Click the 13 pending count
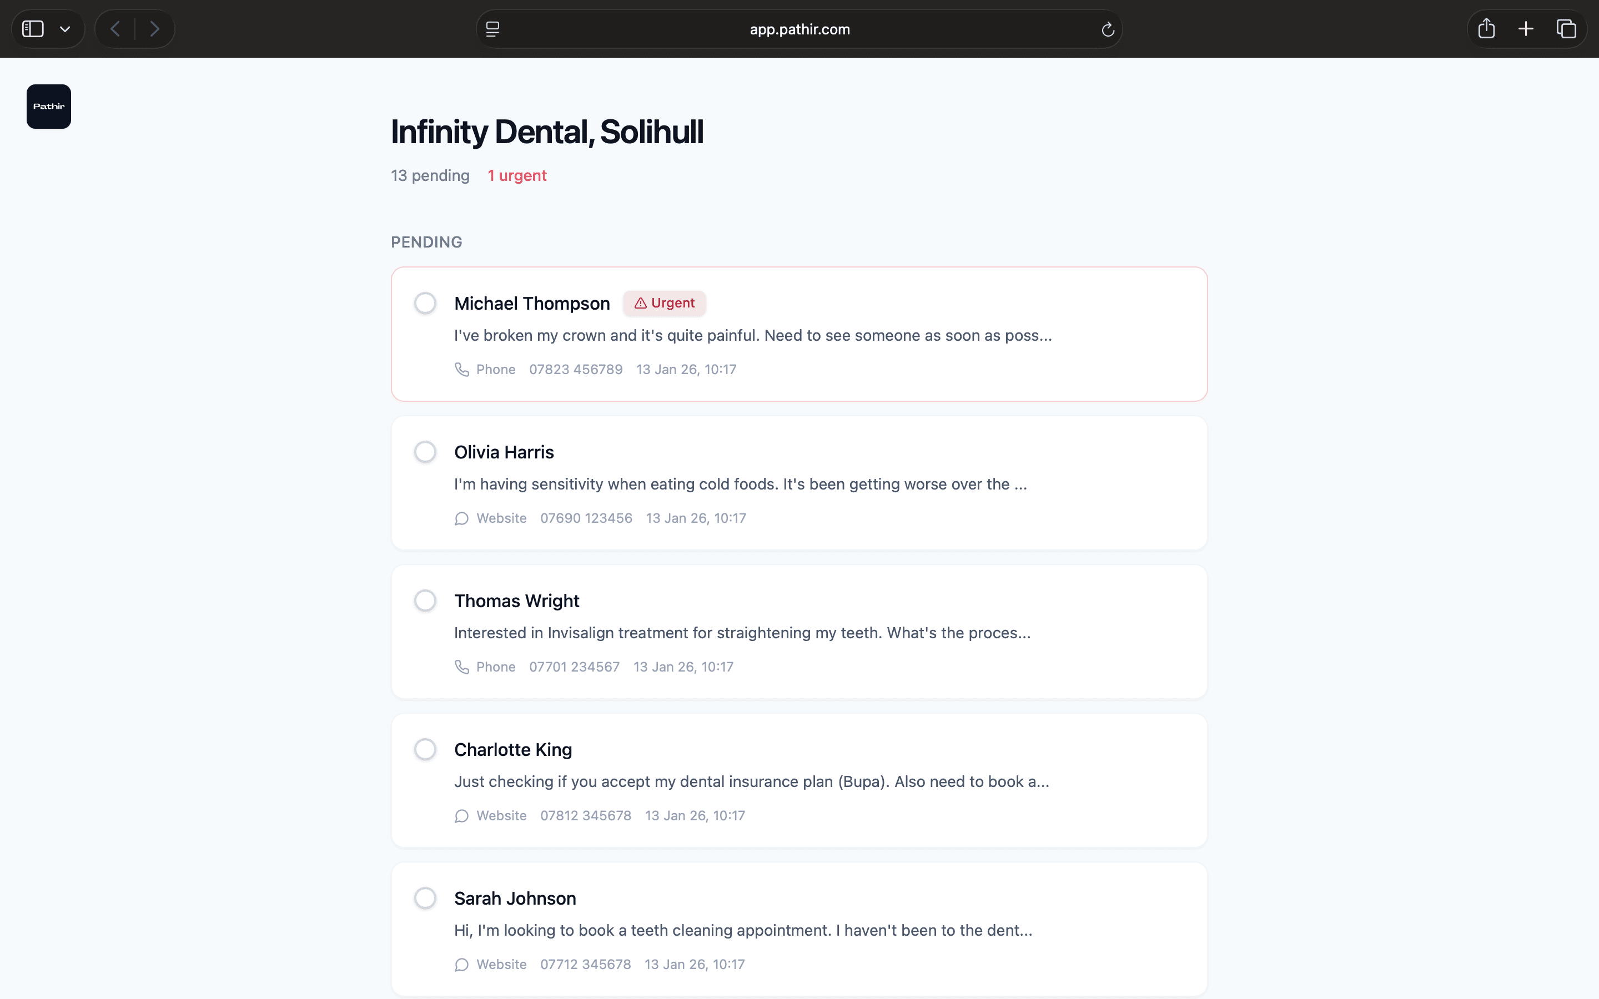 (430, 176)
